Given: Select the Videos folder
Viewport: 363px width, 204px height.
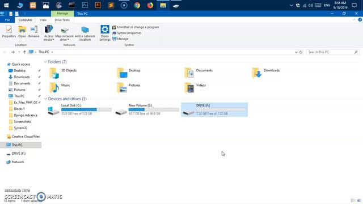Looking at the screenshot, I should [x=195, y=88].
